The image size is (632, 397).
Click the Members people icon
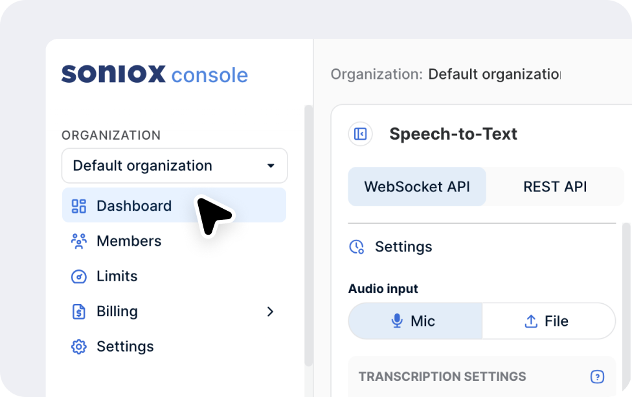(78, 241)
